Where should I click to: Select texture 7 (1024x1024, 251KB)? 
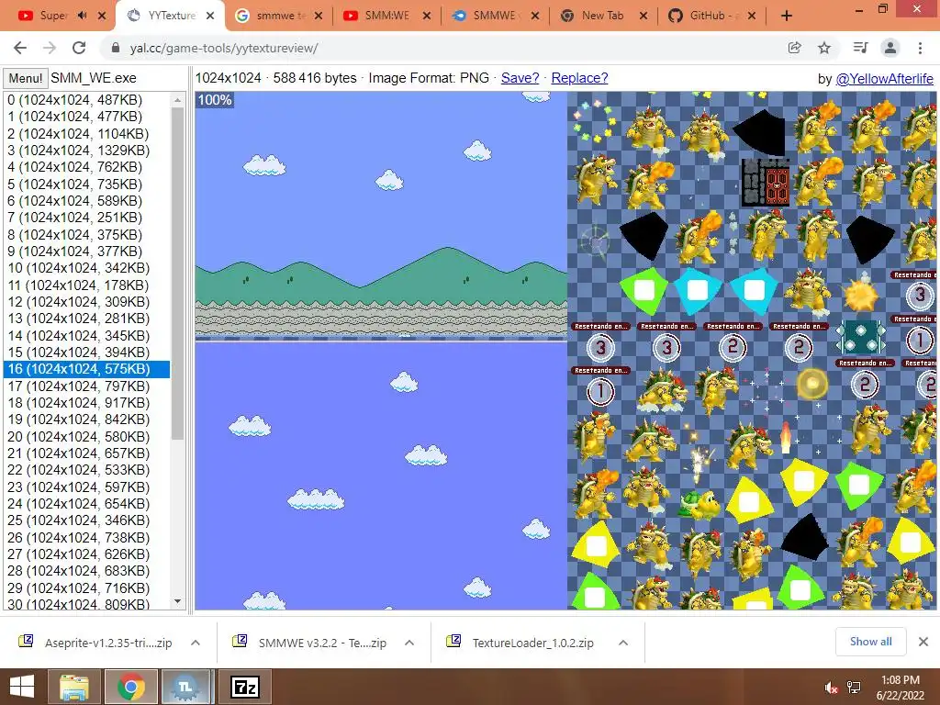pos(87,217)
